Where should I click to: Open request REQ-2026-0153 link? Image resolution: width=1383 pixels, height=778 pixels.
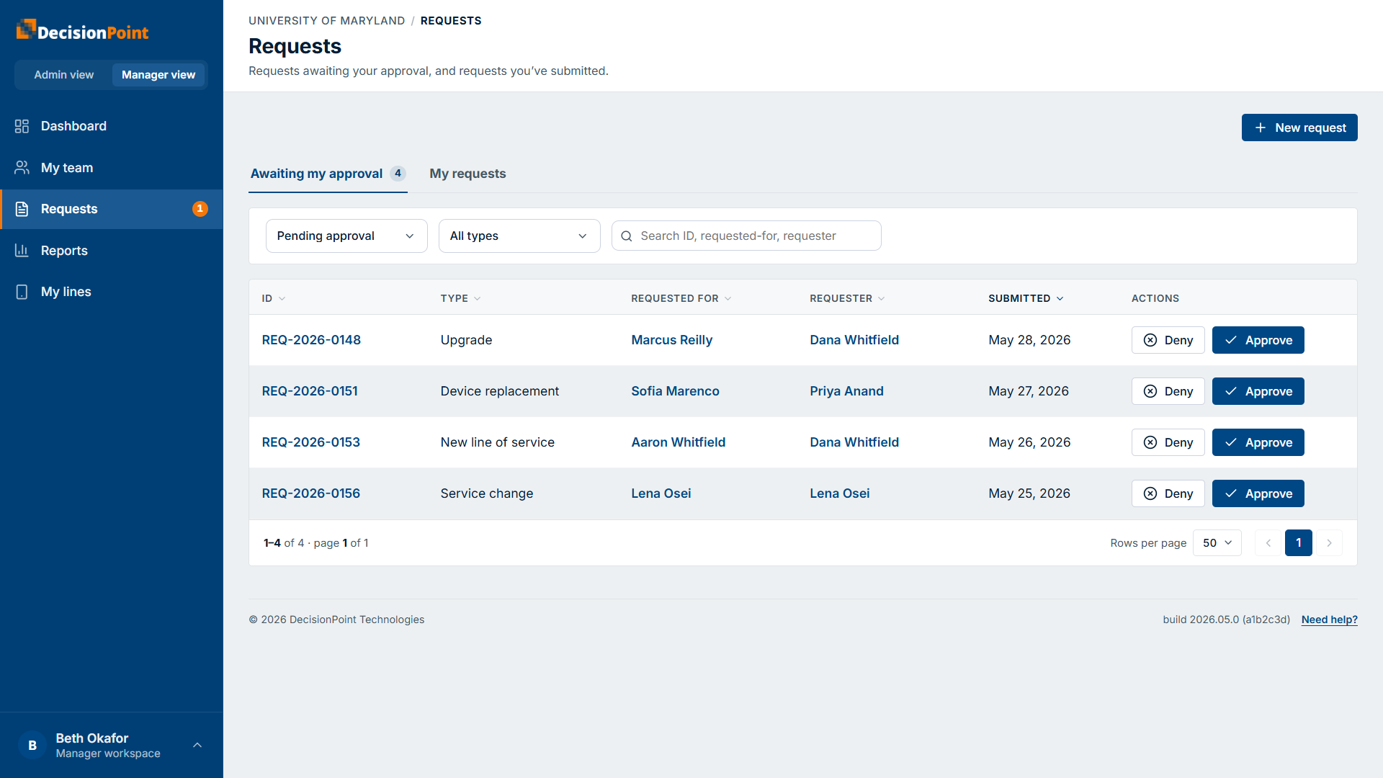point(310,442)
